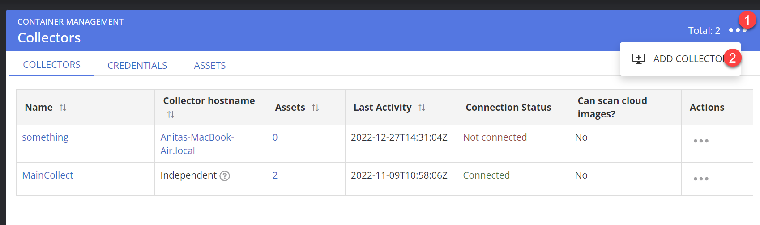Open actions menu for MainCollect collector
760x225 pixels.
tap(700, 179)
